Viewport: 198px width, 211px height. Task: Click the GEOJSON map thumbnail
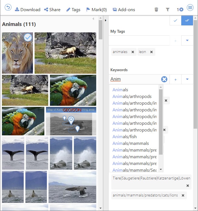[x=71, y=121]
